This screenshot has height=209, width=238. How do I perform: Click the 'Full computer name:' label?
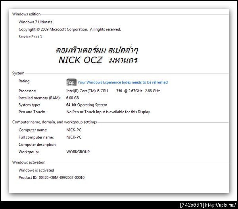[x=36, y=137]
